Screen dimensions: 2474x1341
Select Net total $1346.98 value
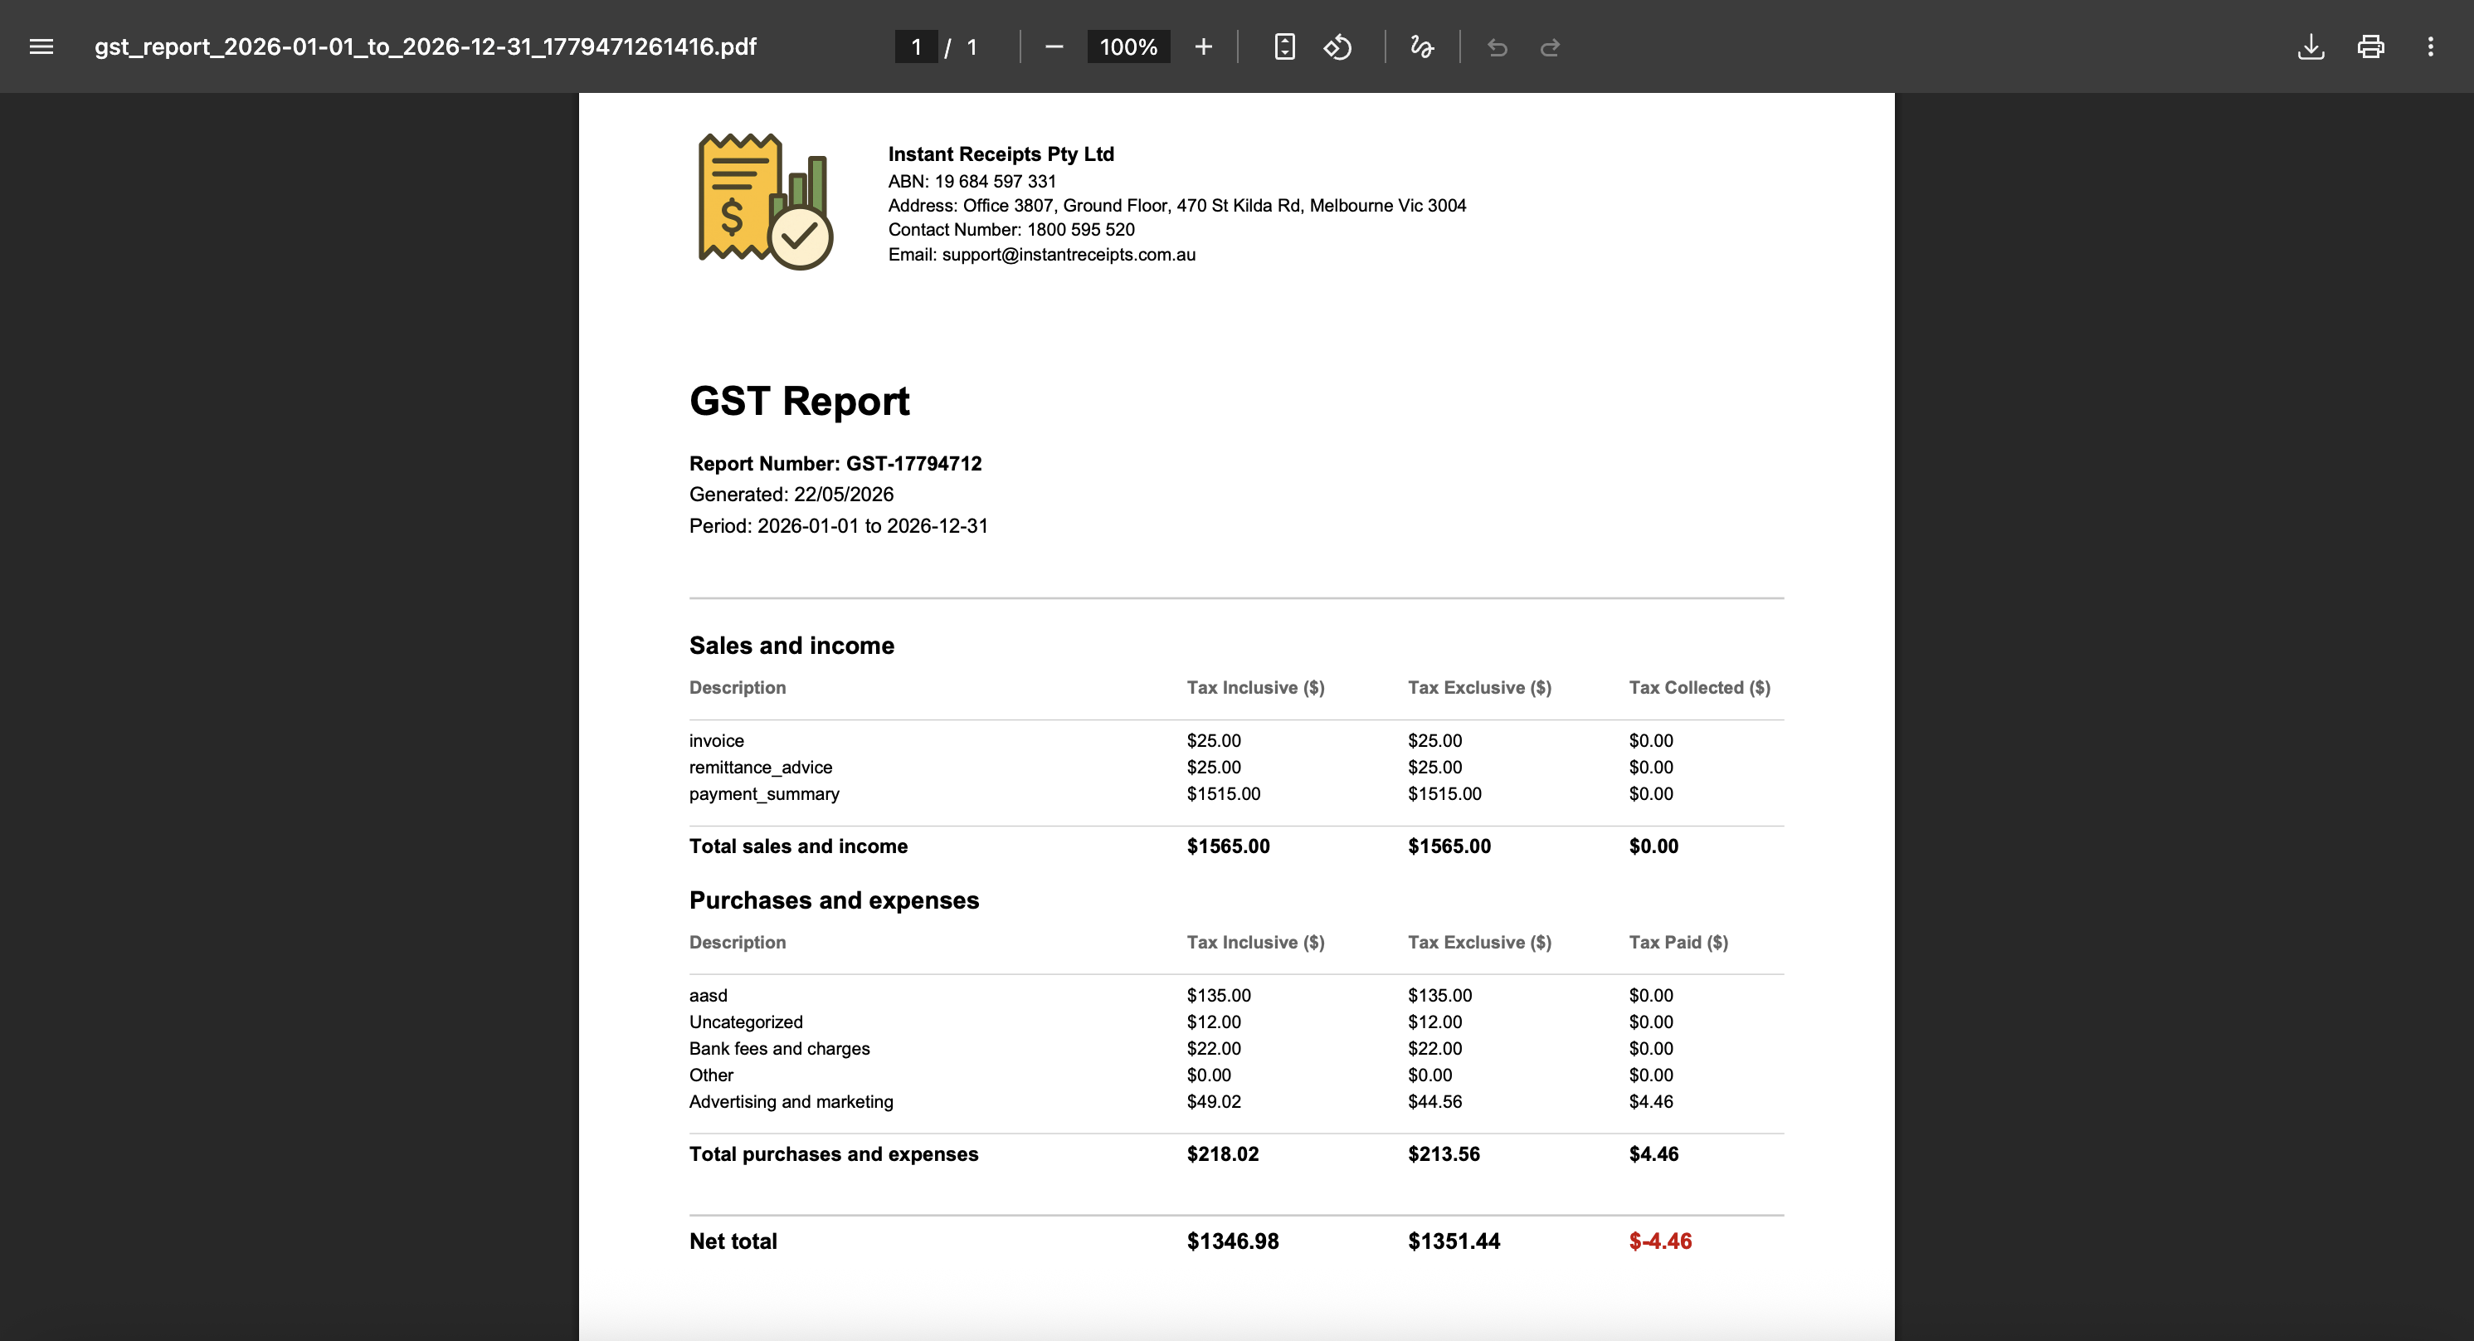pyautogui.click(x=1233, y=1241)
